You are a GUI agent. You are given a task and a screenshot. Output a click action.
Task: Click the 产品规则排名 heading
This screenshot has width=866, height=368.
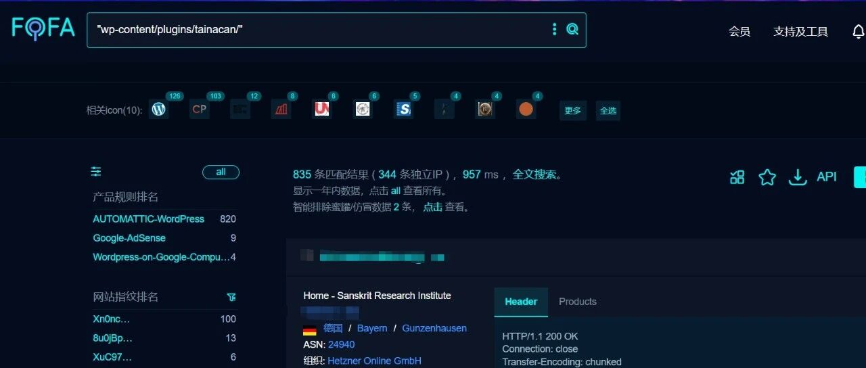125,197
